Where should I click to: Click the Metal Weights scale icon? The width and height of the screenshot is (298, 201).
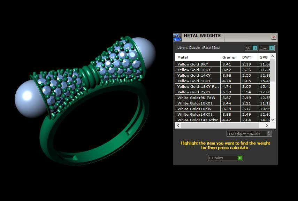click(x=177, y=37)
